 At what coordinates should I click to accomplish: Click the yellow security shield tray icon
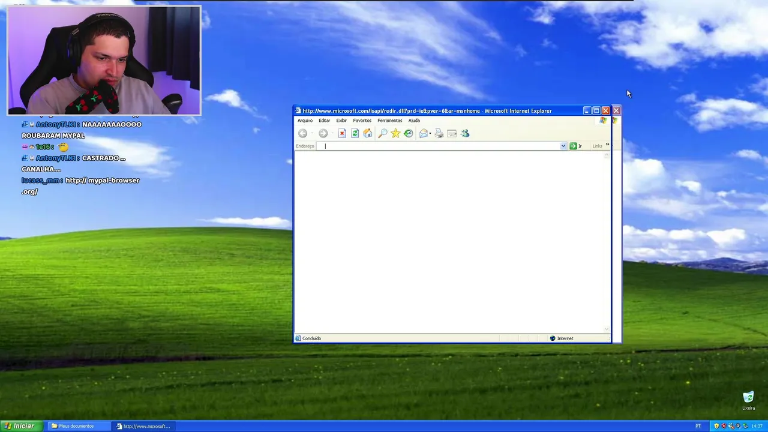point(716,426)
